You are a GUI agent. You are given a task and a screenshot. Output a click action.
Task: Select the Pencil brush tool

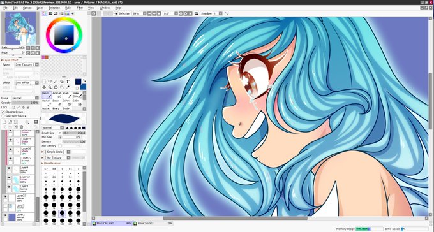click(47, 95)
